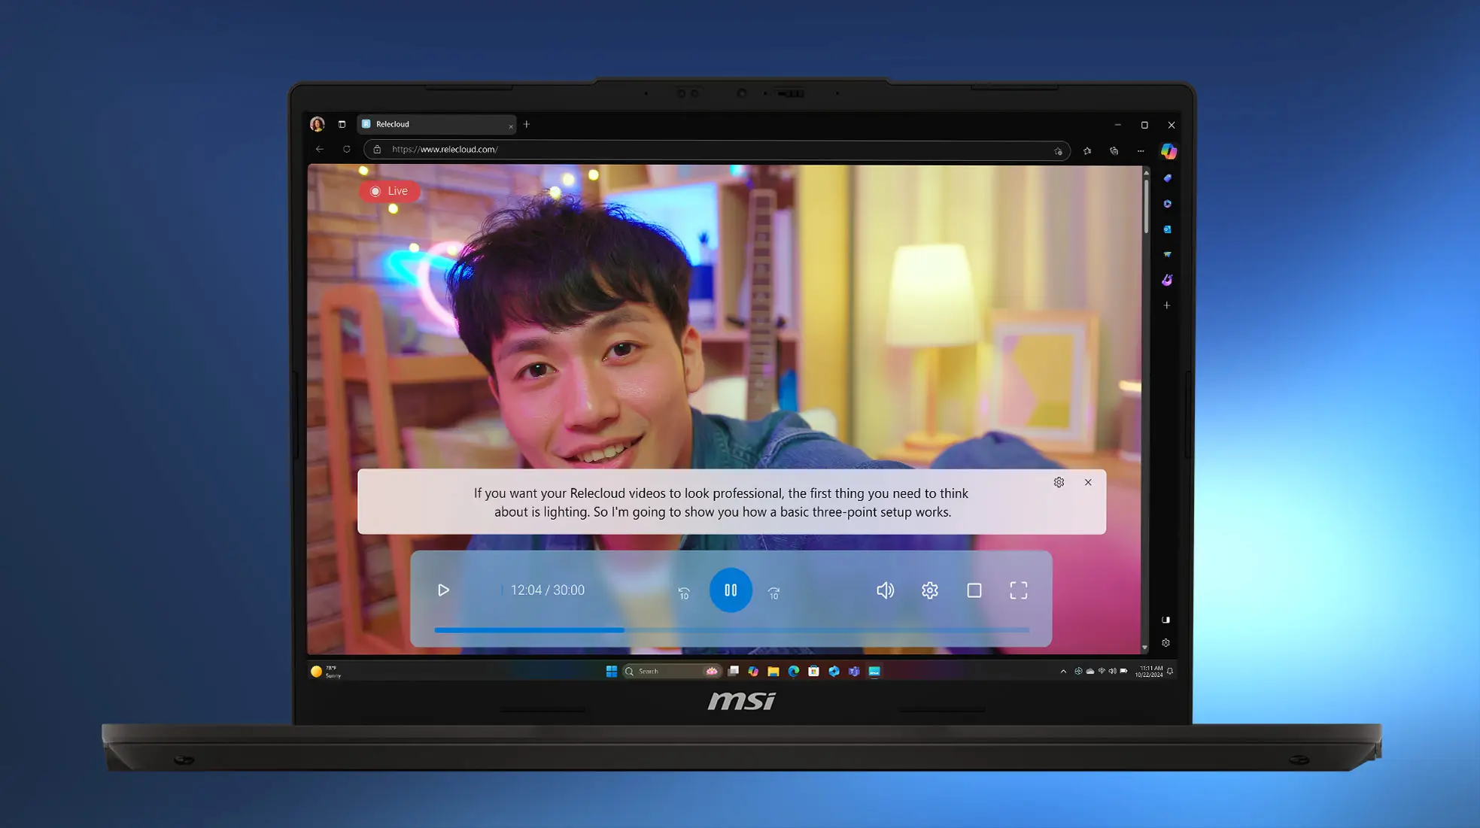Screen dimensions: 1480x828
Task: Launch Microsoft Edge from the taskbar
Action: 794,670
